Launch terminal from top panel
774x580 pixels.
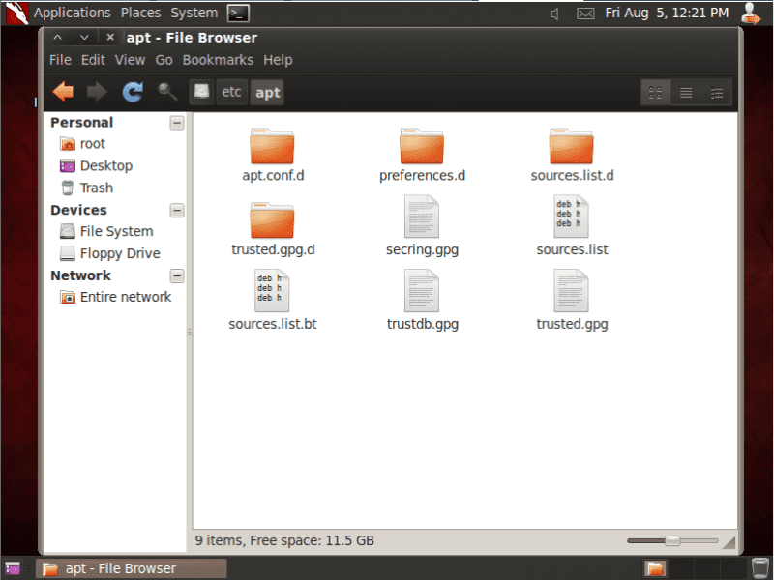pyautogui.click(x=238, y=14)
